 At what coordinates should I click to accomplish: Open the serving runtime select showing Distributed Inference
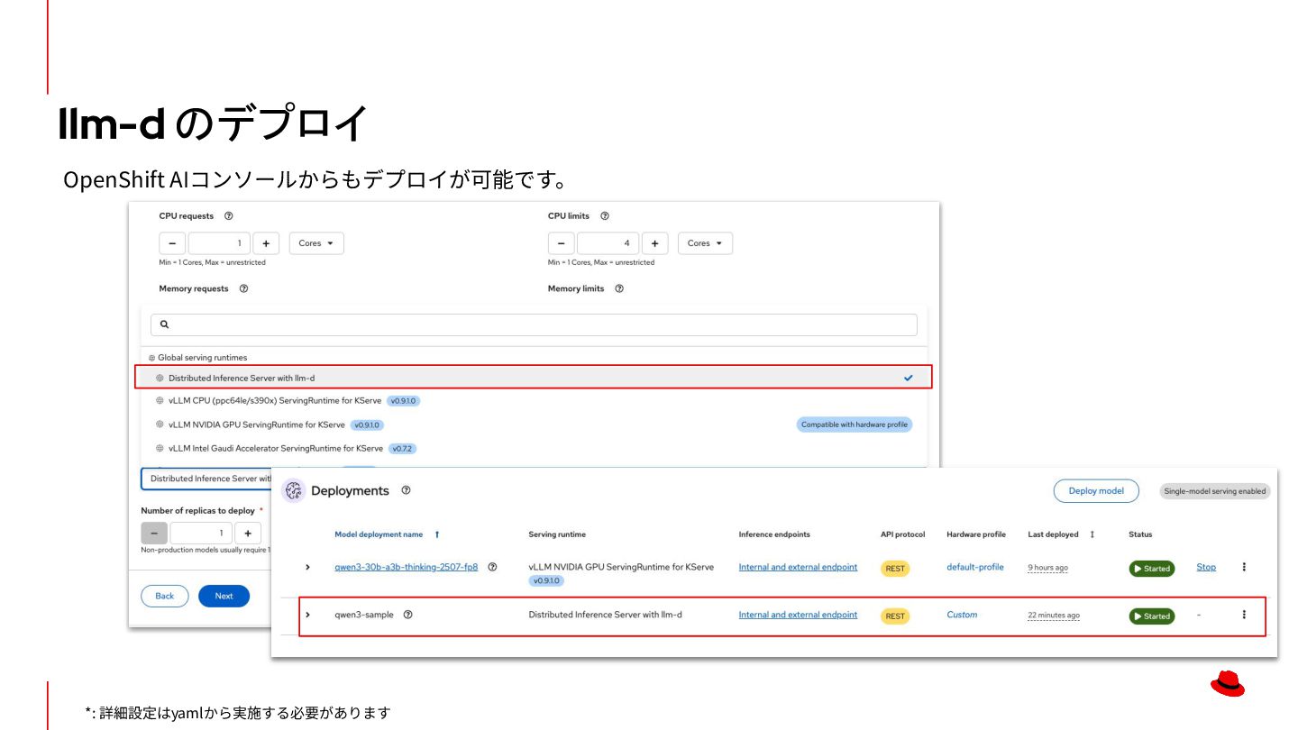(x=207, y=479)
